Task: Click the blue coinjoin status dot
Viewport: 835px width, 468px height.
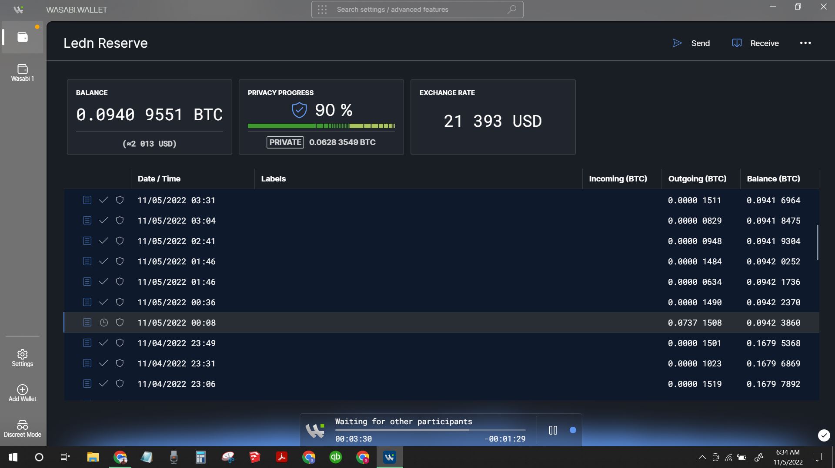Action: click(x=573, y=430)
